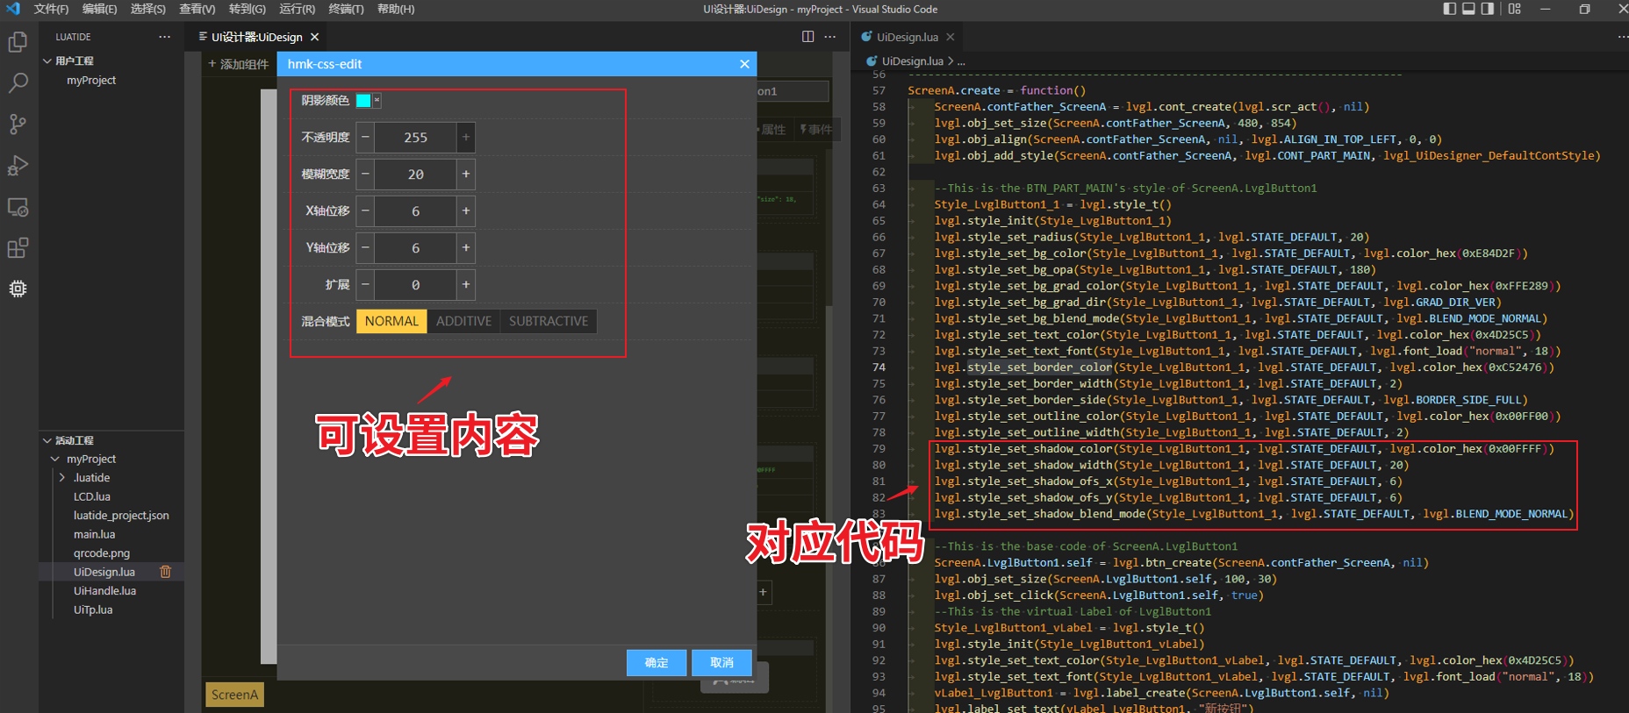Open main.lua in file tree

click(94, 534)
